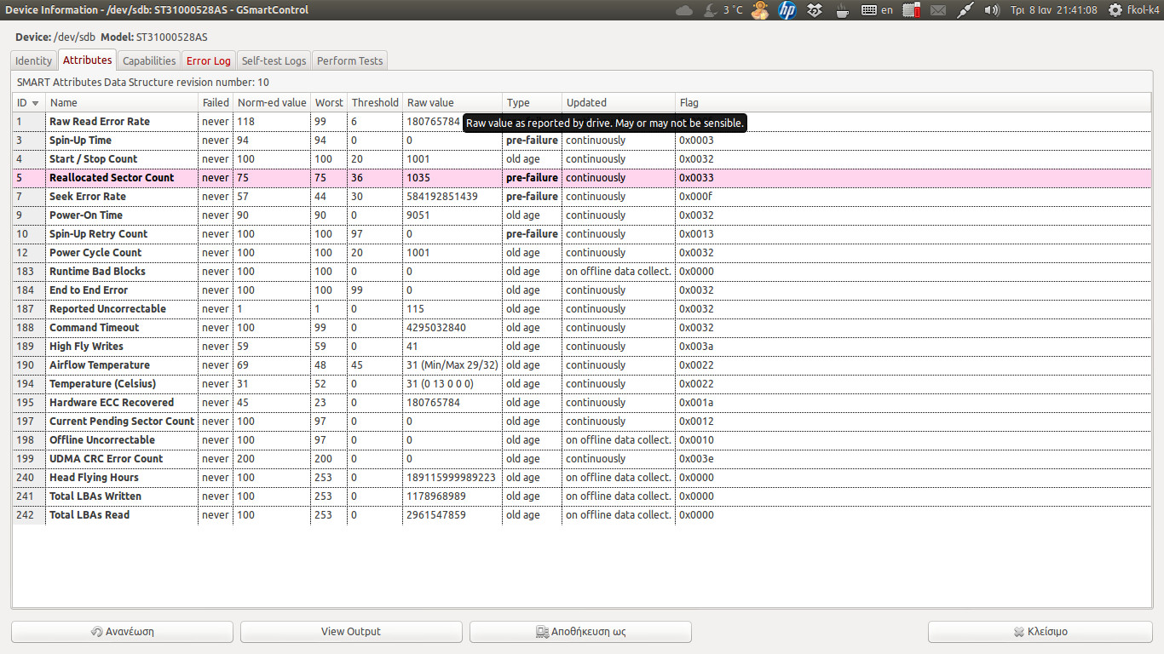
Task: Sort by the Raw value column header
Action: pos(452,102)
